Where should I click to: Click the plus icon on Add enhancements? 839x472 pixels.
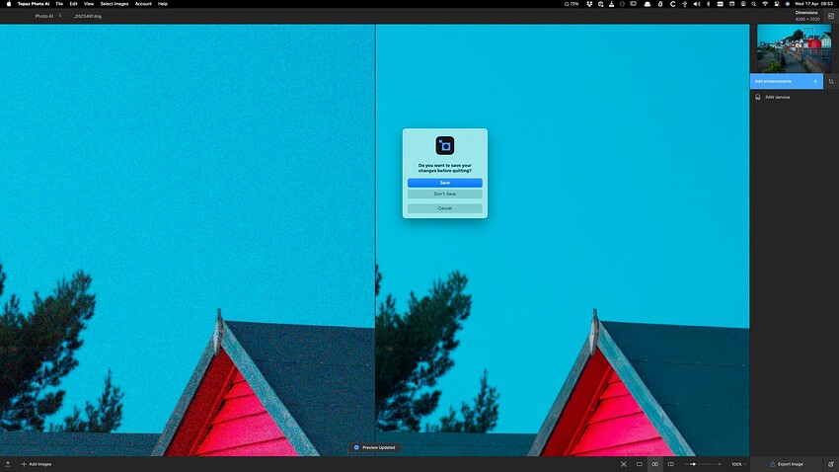click(x=815, y=81)
